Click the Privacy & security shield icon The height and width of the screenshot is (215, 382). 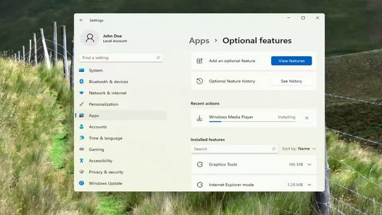point(82,172)
